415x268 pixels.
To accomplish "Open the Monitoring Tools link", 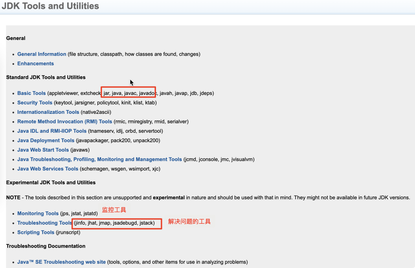I will click(38, 213).
